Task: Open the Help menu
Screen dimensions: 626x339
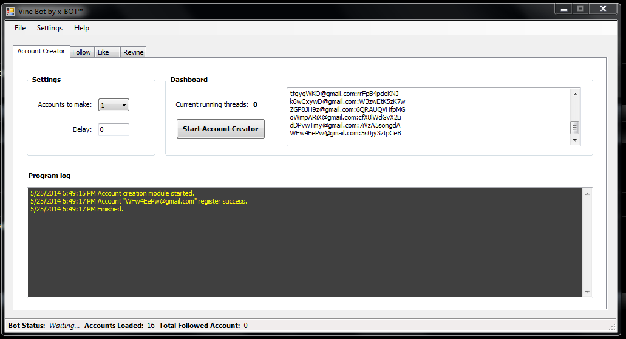Action: [x=81, y=28]
